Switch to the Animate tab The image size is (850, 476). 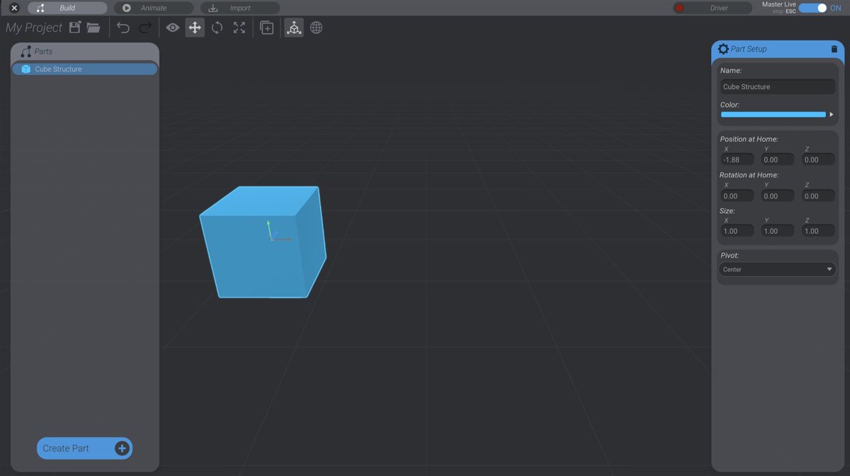[x=154, y=7]
